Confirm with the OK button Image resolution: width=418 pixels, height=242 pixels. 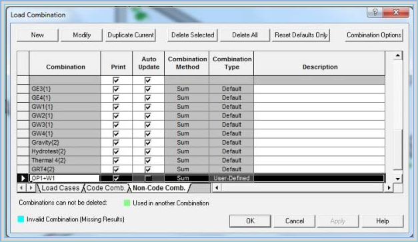coord(250,221)
